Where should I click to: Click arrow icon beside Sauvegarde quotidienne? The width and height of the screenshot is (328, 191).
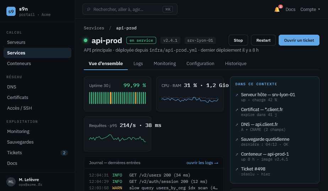click(237, 139)
